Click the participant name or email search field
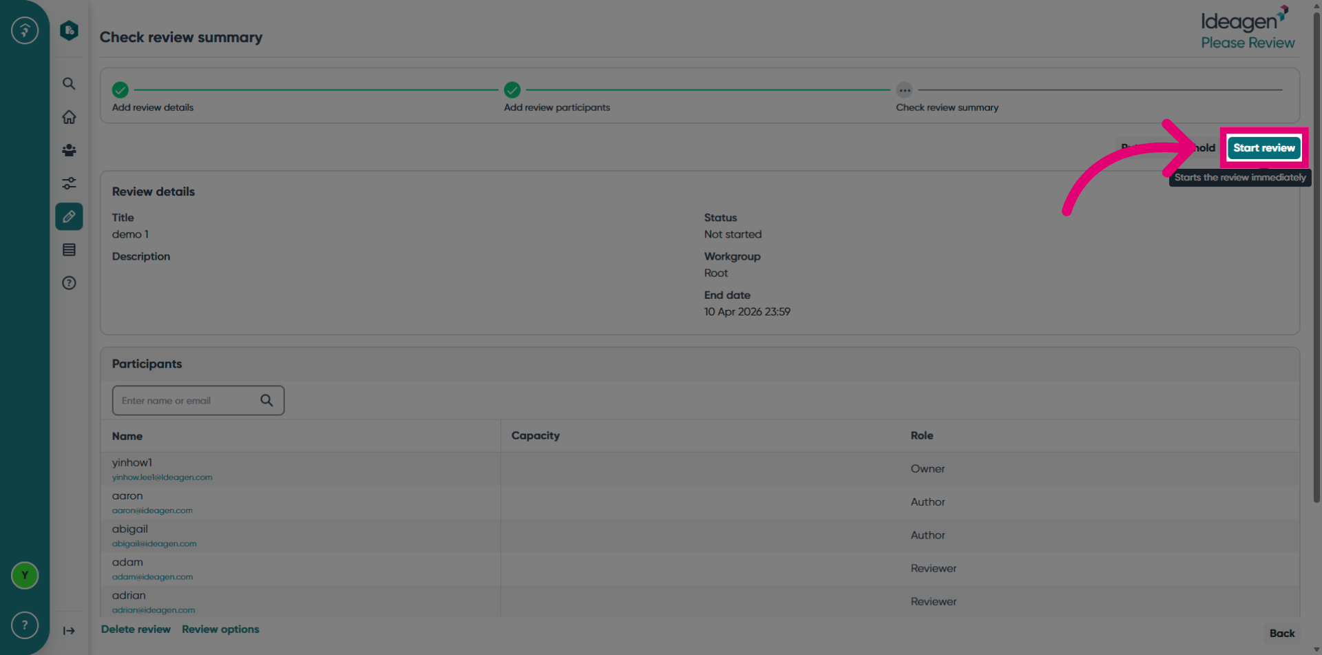This screenshot has height=655, width=1322. point(198,400)
